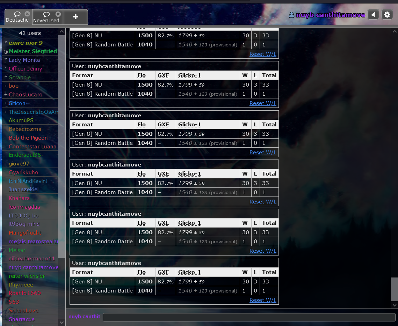Click chat scrollbar down arrow

395,305
